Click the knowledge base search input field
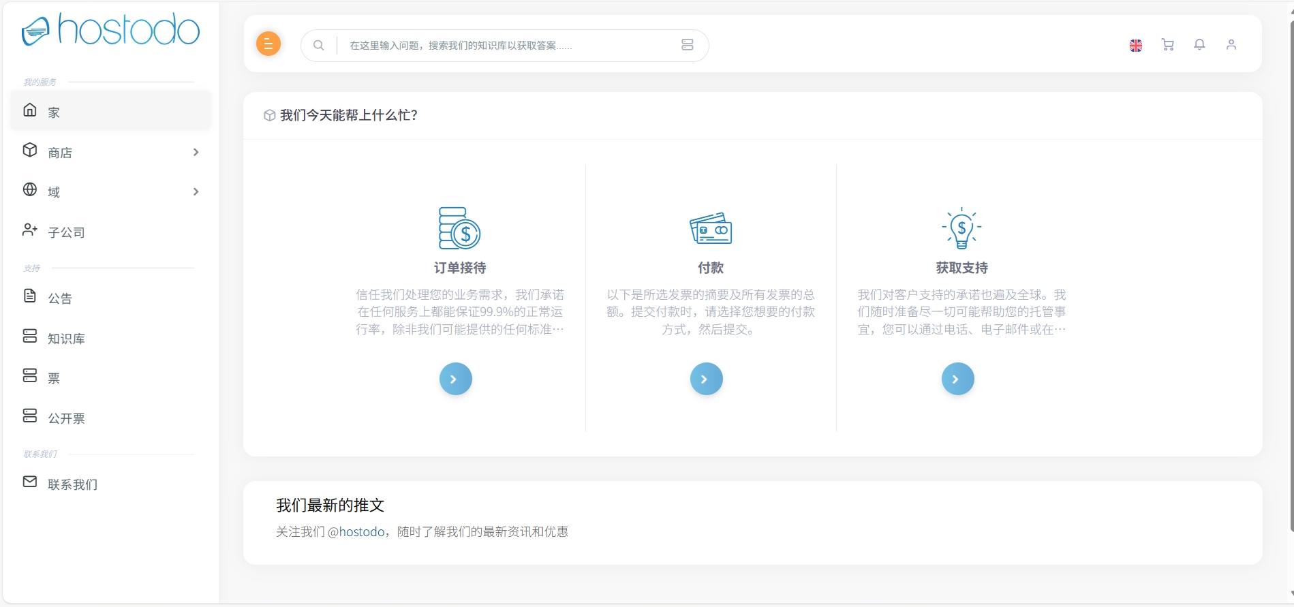The width and height of the screenshot is (1294, 607). pyautogui.click(x=504, y=46)
